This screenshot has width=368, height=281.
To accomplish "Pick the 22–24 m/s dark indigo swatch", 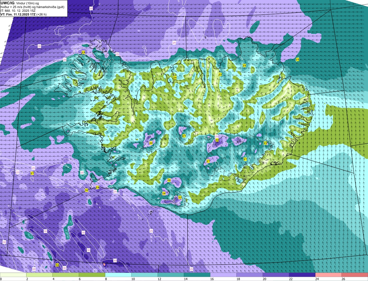I will pos(302,275).
